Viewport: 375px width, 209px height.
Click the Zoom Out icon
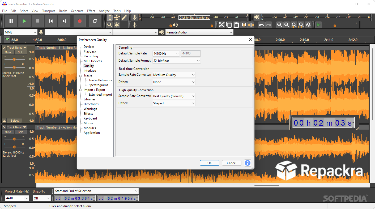287,25
